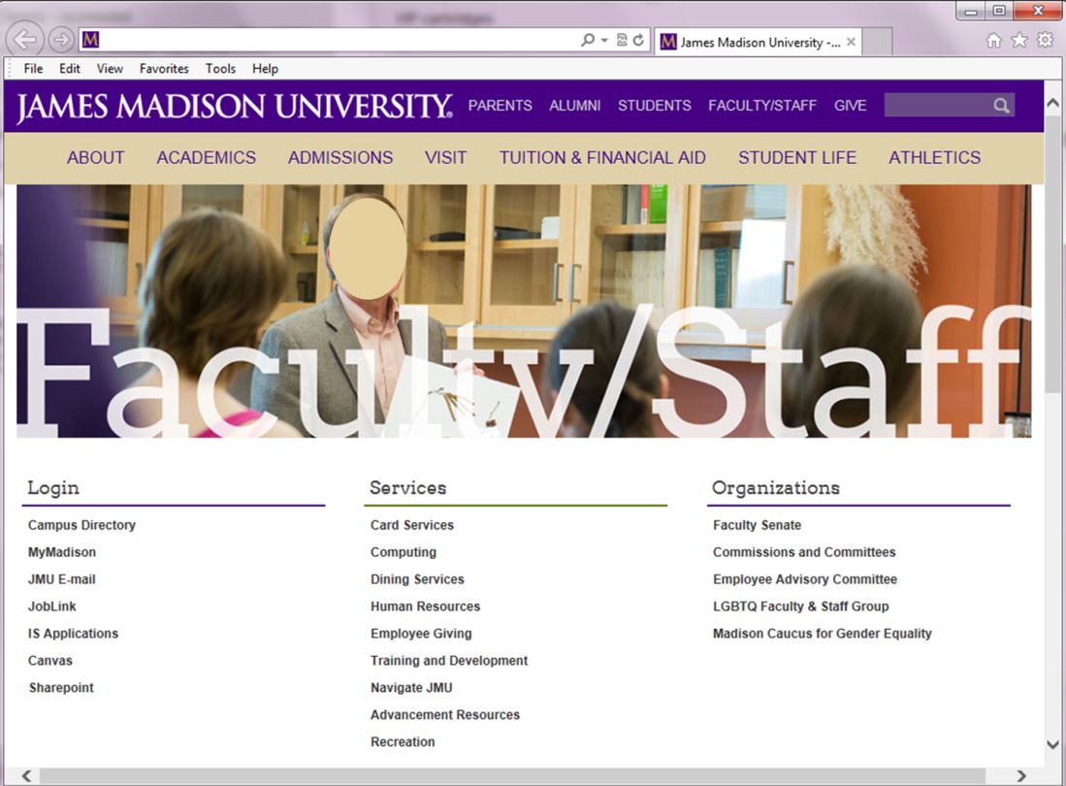The height and width of the screenshot is (786, 1066).
Task: Click the JMU favicon in address bar
Action: coord(90,40)
